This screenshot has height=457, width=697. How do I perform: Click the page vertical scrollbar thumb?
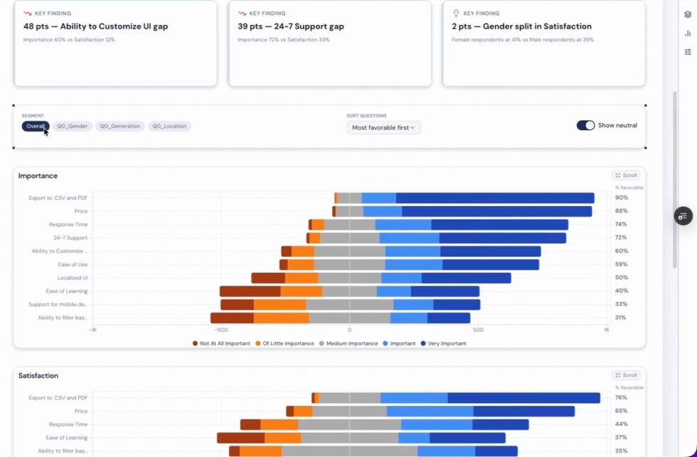675,180
